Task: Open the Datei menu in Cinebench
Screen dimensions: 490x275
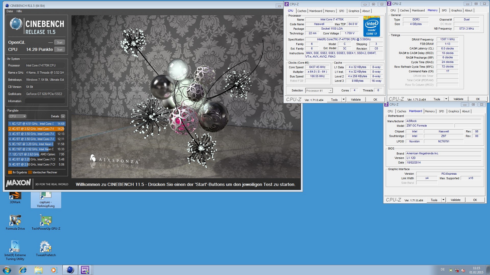Action: (x=10, y=11)
